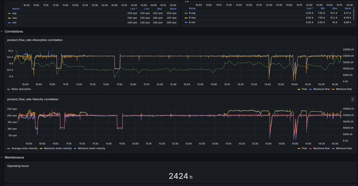358x186 pixels.
Task: Select the 9.35 A value
Action: tap(310, 13)
